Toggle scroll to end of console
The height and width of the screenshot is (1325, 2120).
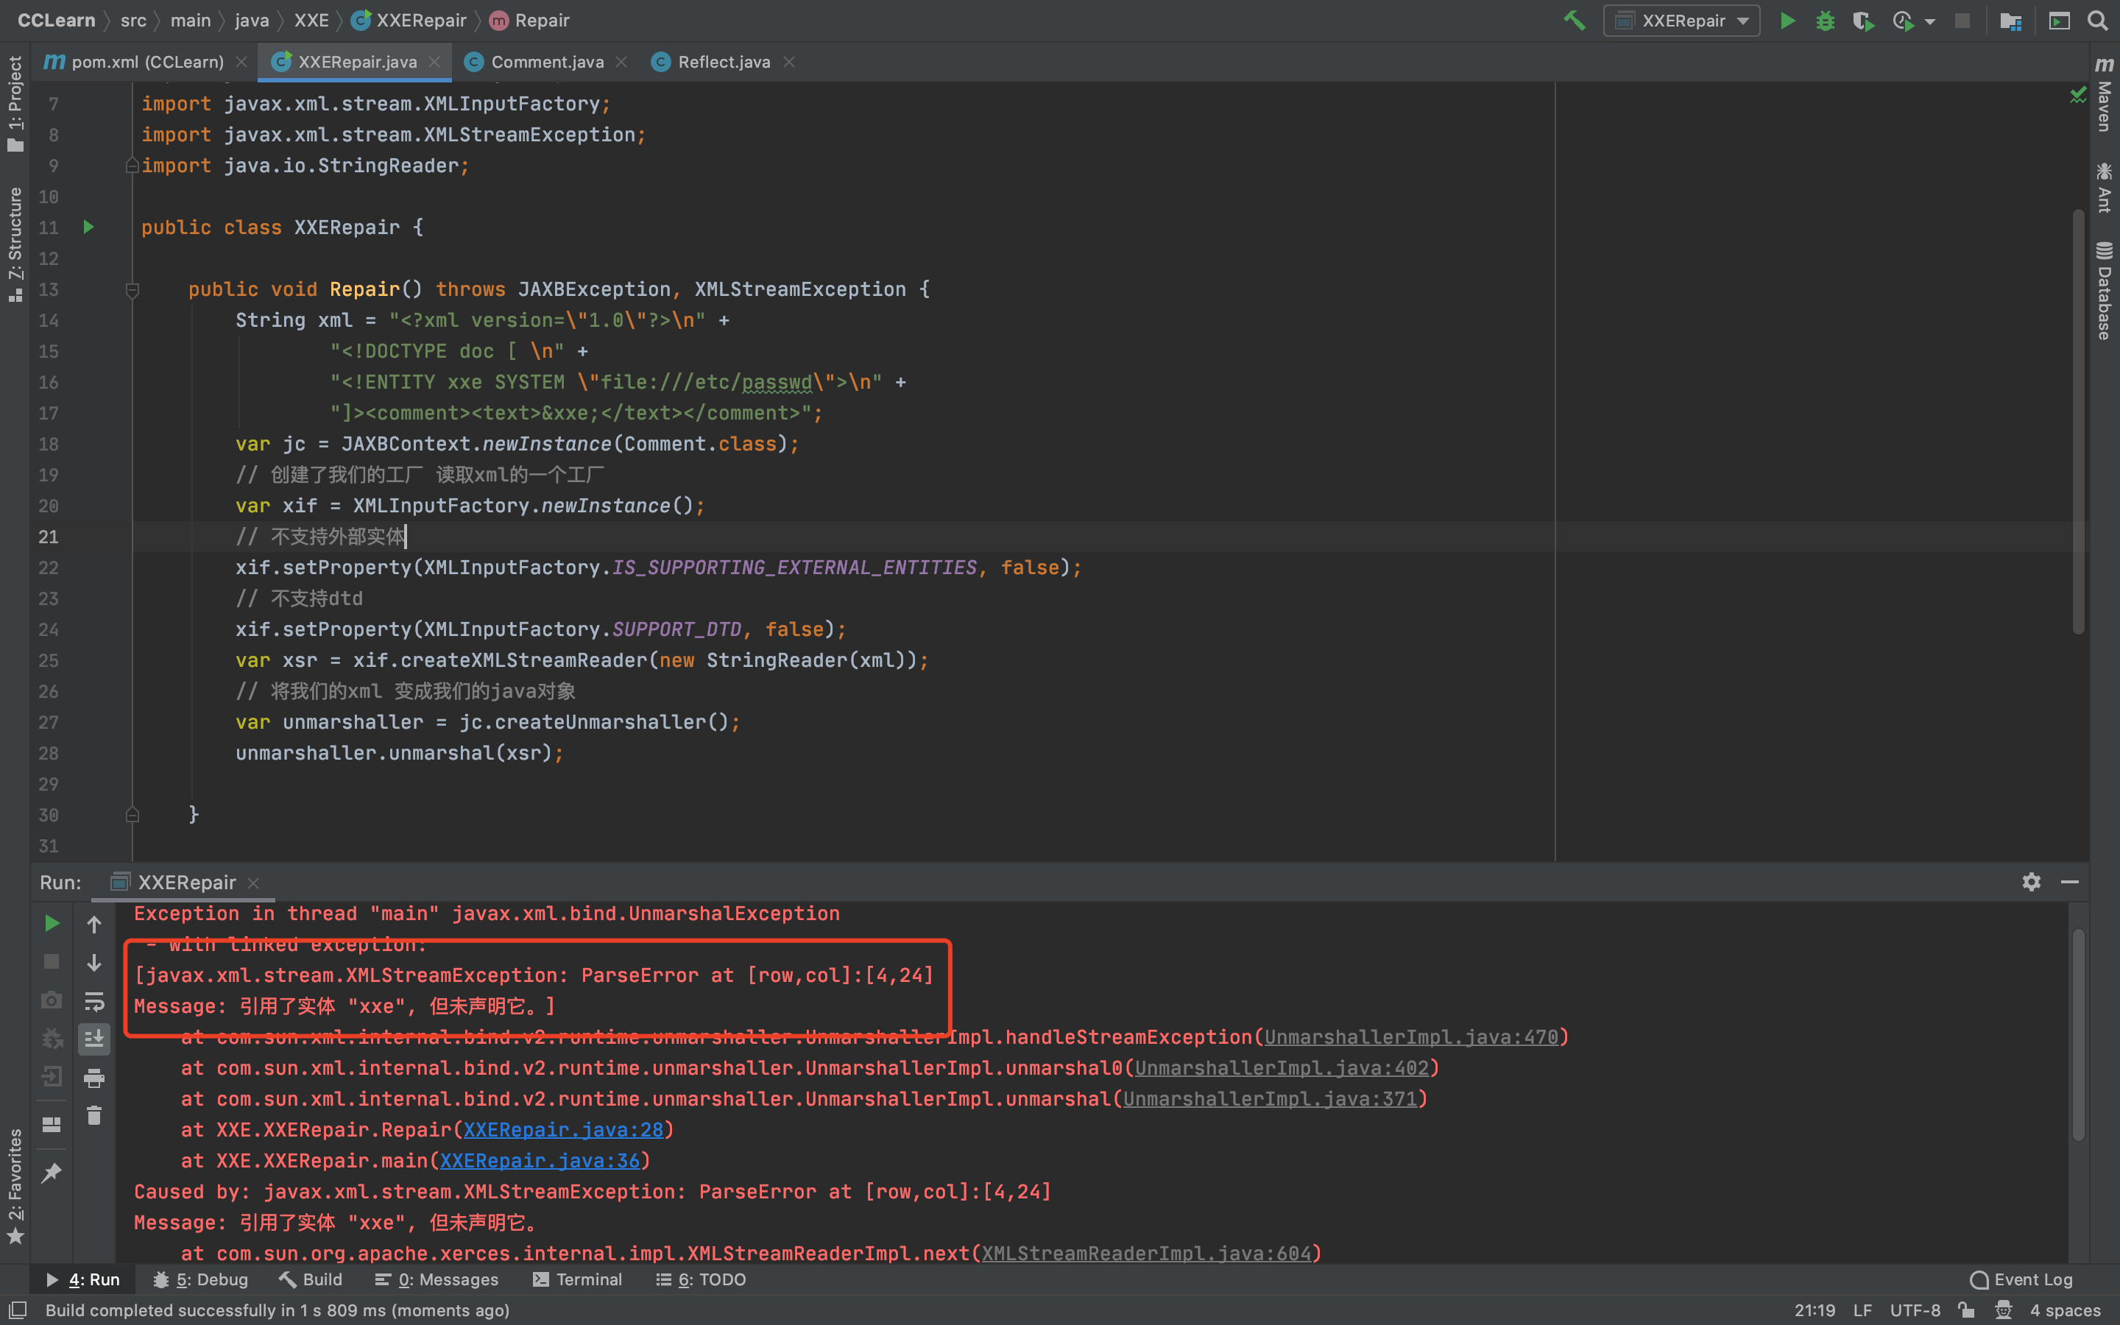coord(93,1039)
